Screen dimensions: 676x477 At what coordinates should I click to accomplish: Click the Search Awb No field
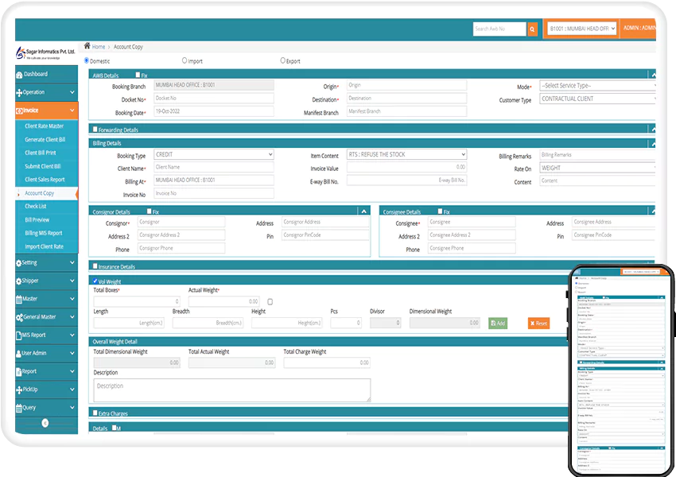pos(499,29)
